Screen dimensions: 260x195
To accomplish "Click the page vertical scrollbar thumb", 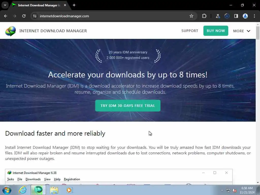I will click(x=258, y=33).
